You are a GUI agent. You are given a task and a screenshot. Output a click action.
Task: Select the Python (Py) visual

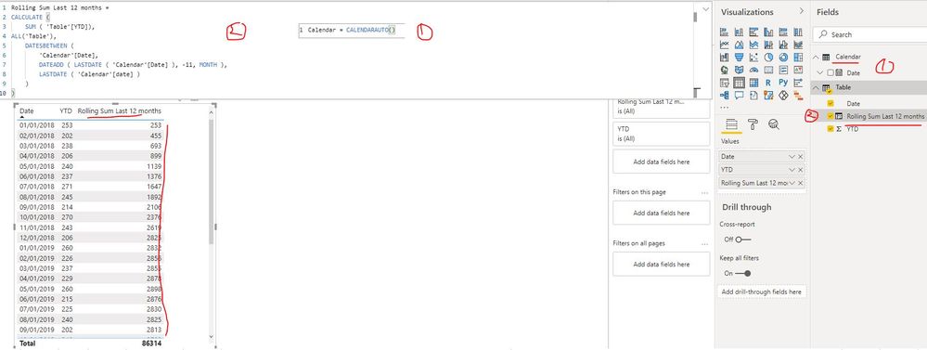click(783, 83)
